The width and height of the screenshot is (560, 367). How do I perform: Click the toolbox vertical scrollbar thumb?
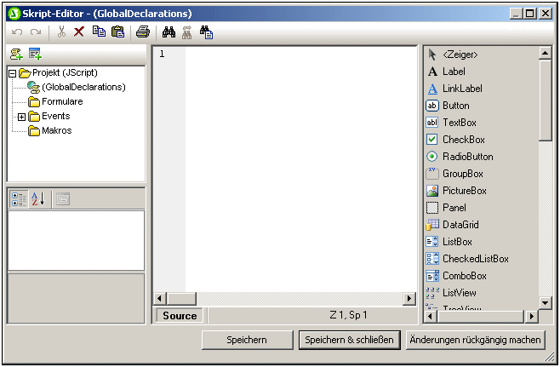pyautogui.click(x=545, y=100)
